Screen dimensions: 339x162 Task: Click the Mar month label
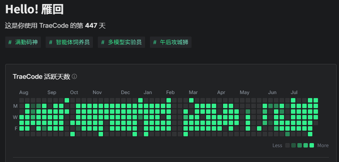coord(193,92)
